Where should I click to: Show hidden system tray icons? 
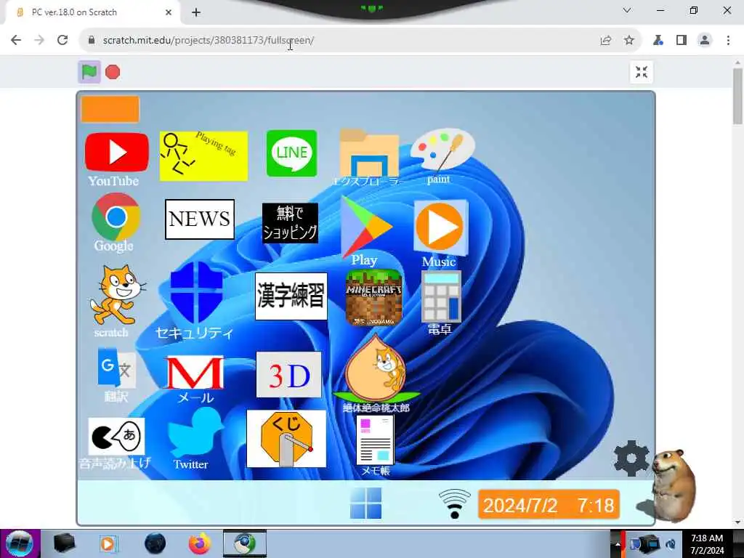point(617,544)
